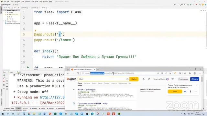Open the Window menu
This screenshot has width=207, height=116.
[45, 2]
